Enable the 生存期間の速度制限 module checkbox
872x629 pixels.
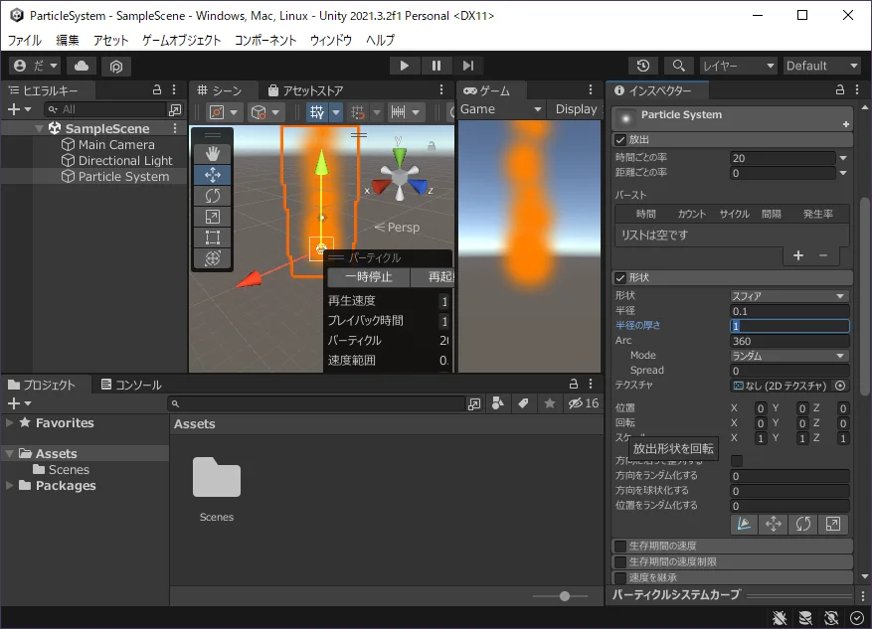pyautogui.click(x=620, y=561)
